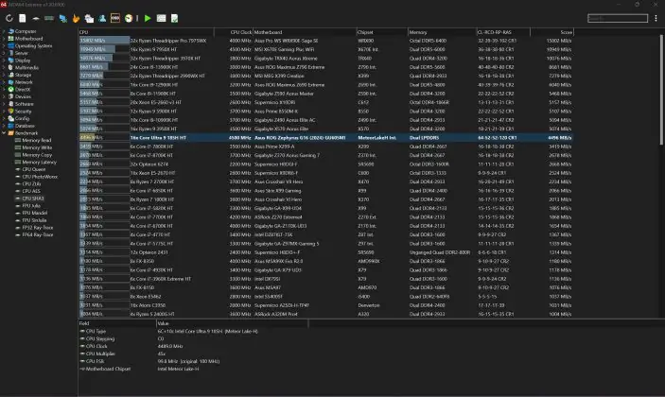The image size is (665, 397).
Task: Select DirectX in the sidebar tree
Action: pos(23,90)
